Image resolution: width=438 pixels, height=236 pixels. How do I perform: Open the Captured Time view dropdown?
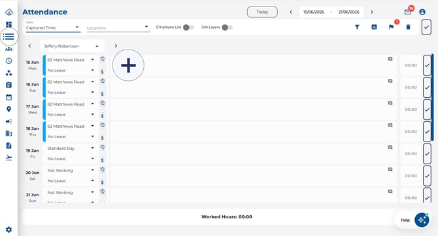click(53, 27)
